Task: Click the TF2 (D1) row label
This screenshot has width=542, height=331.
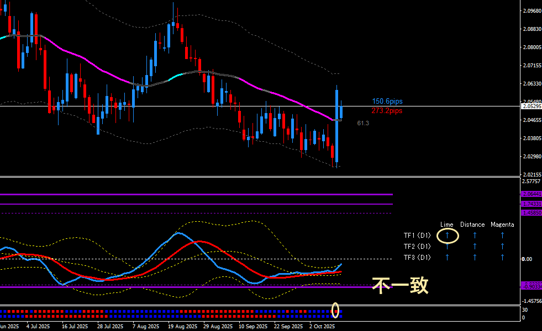Action: pos(417,247)
